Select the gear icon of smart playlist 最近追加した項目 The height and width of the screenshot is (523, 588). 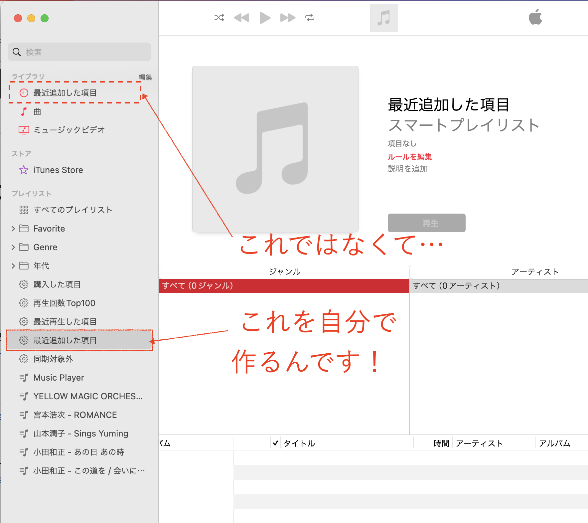24,340
